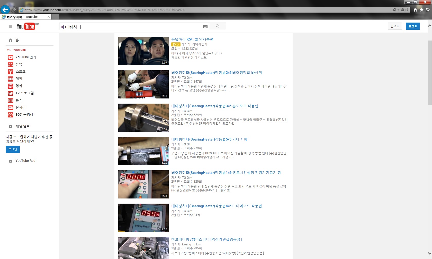The image size is (432, 259).
Task: Click the browser home icon
Action: pyautogui.click(x=415, y=10)
